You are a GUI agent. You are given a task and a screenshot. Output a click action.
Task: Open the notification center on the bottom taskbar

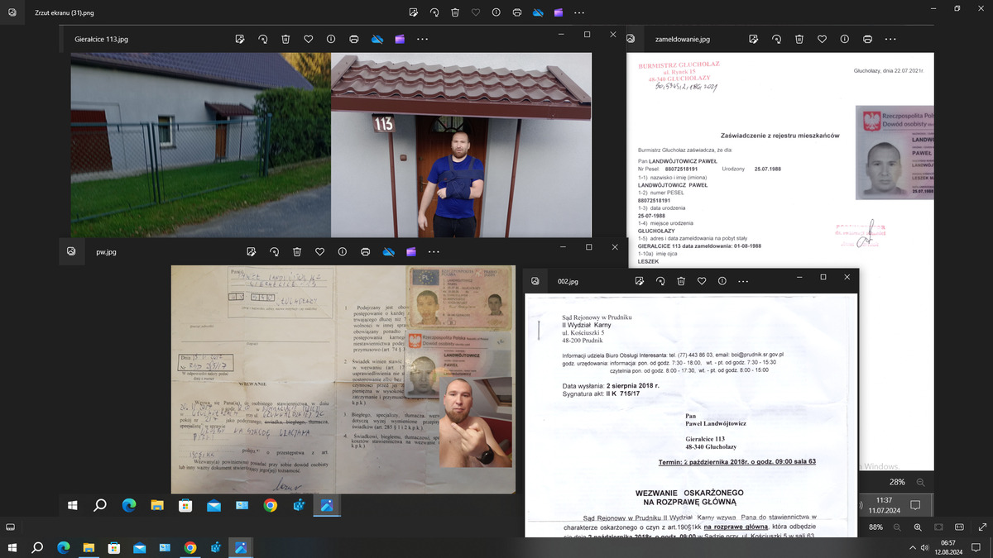pos(978,547)
